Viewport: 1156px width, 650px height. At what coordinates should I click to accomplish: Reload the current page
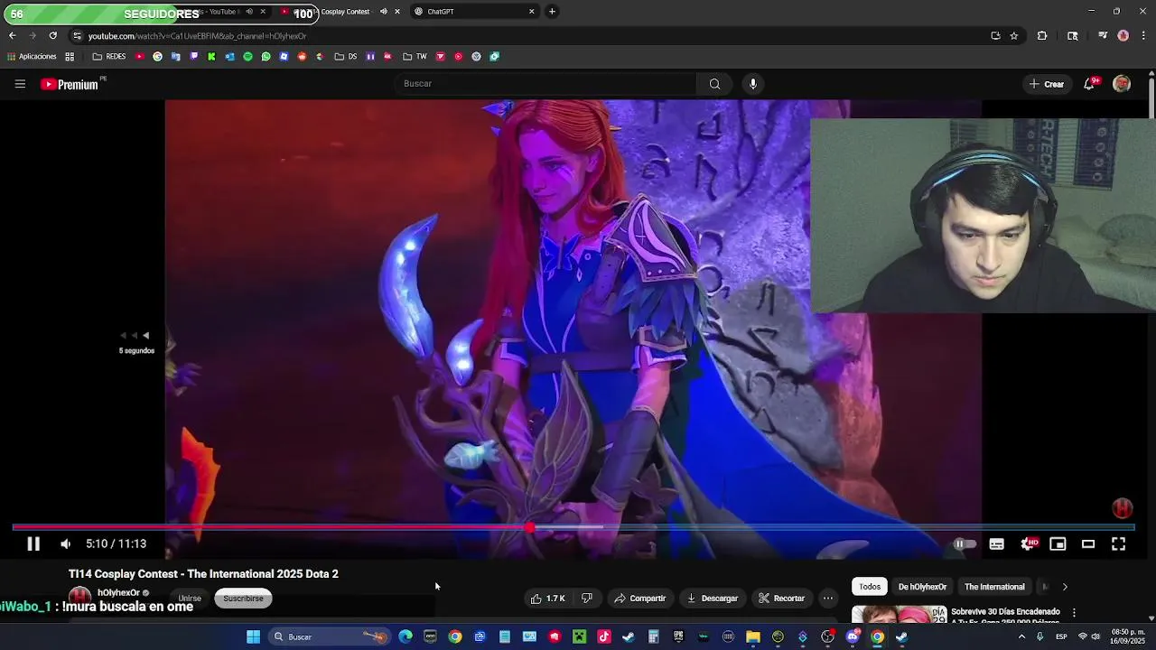(x=52, y=36)
